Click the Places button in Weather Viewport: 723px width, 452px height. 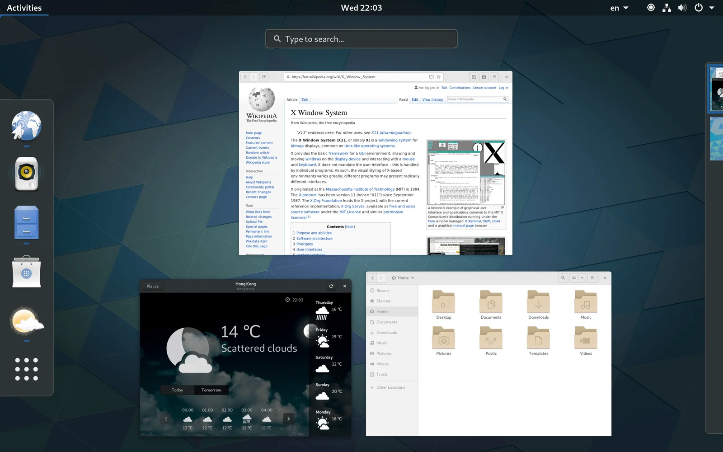(153, 286)
